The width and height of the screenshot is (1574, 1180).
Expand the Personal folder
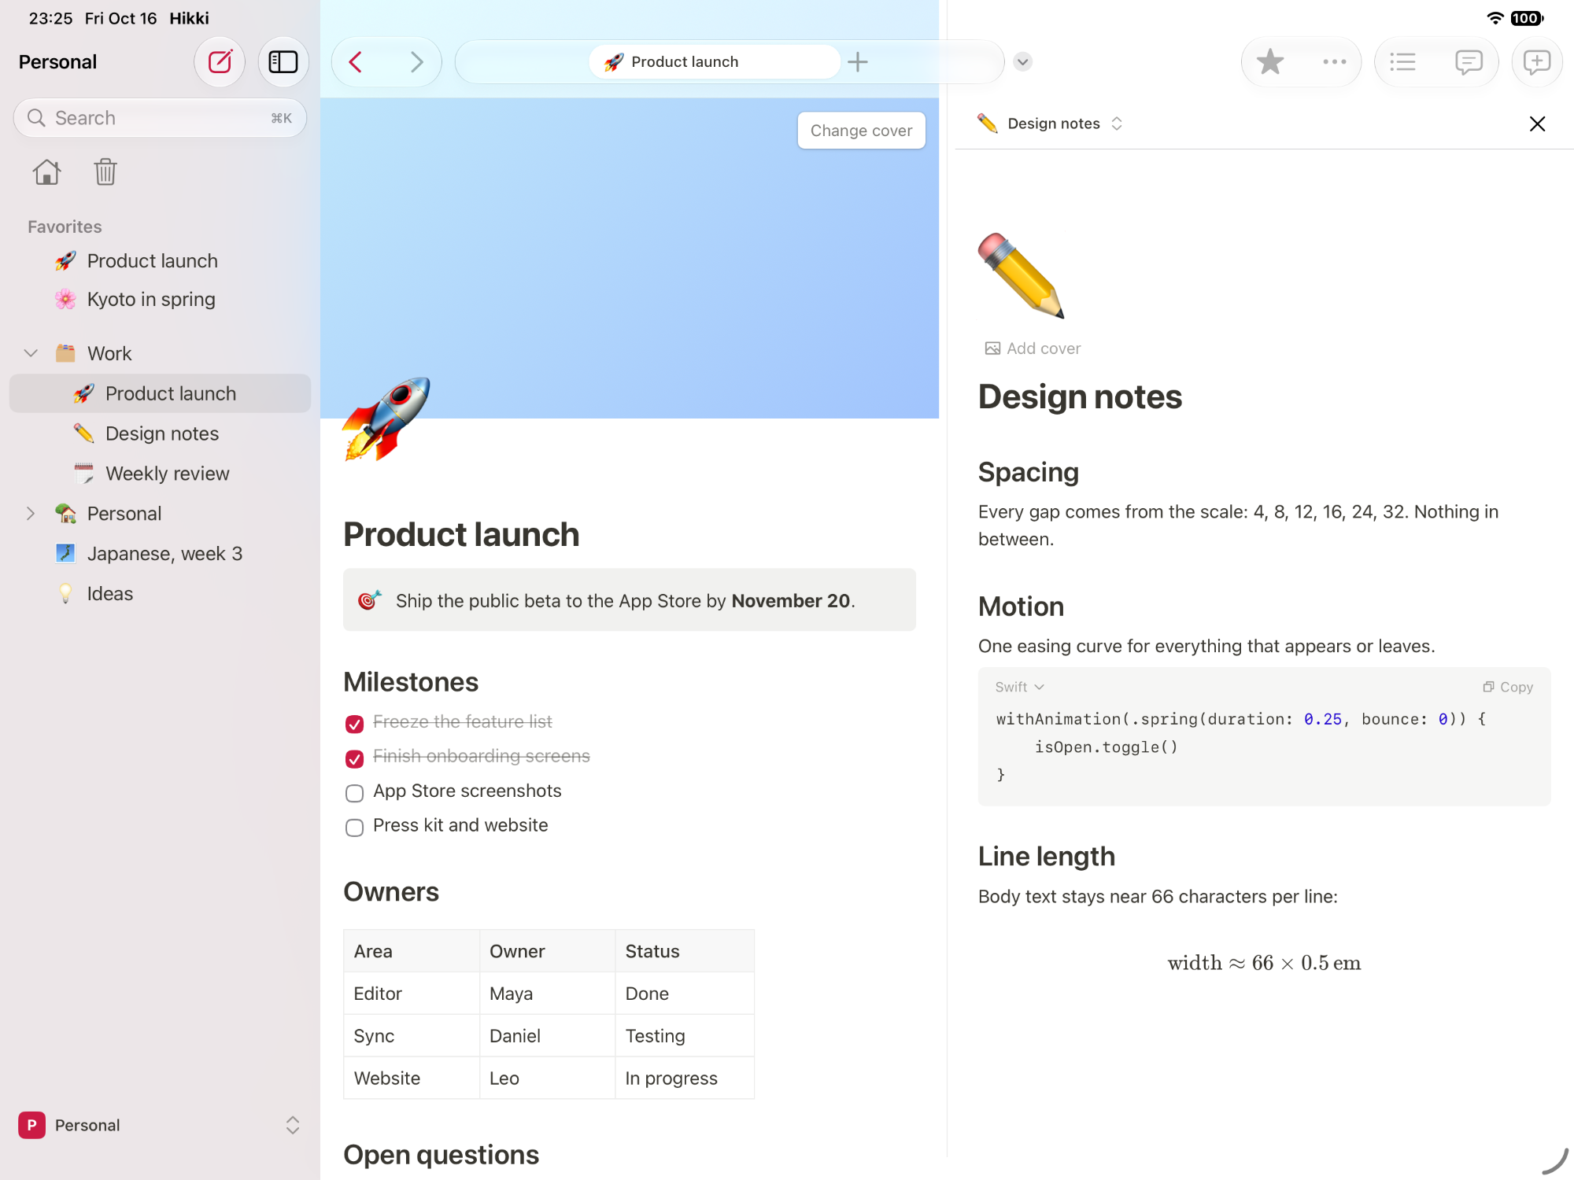(x=31, y=514)
